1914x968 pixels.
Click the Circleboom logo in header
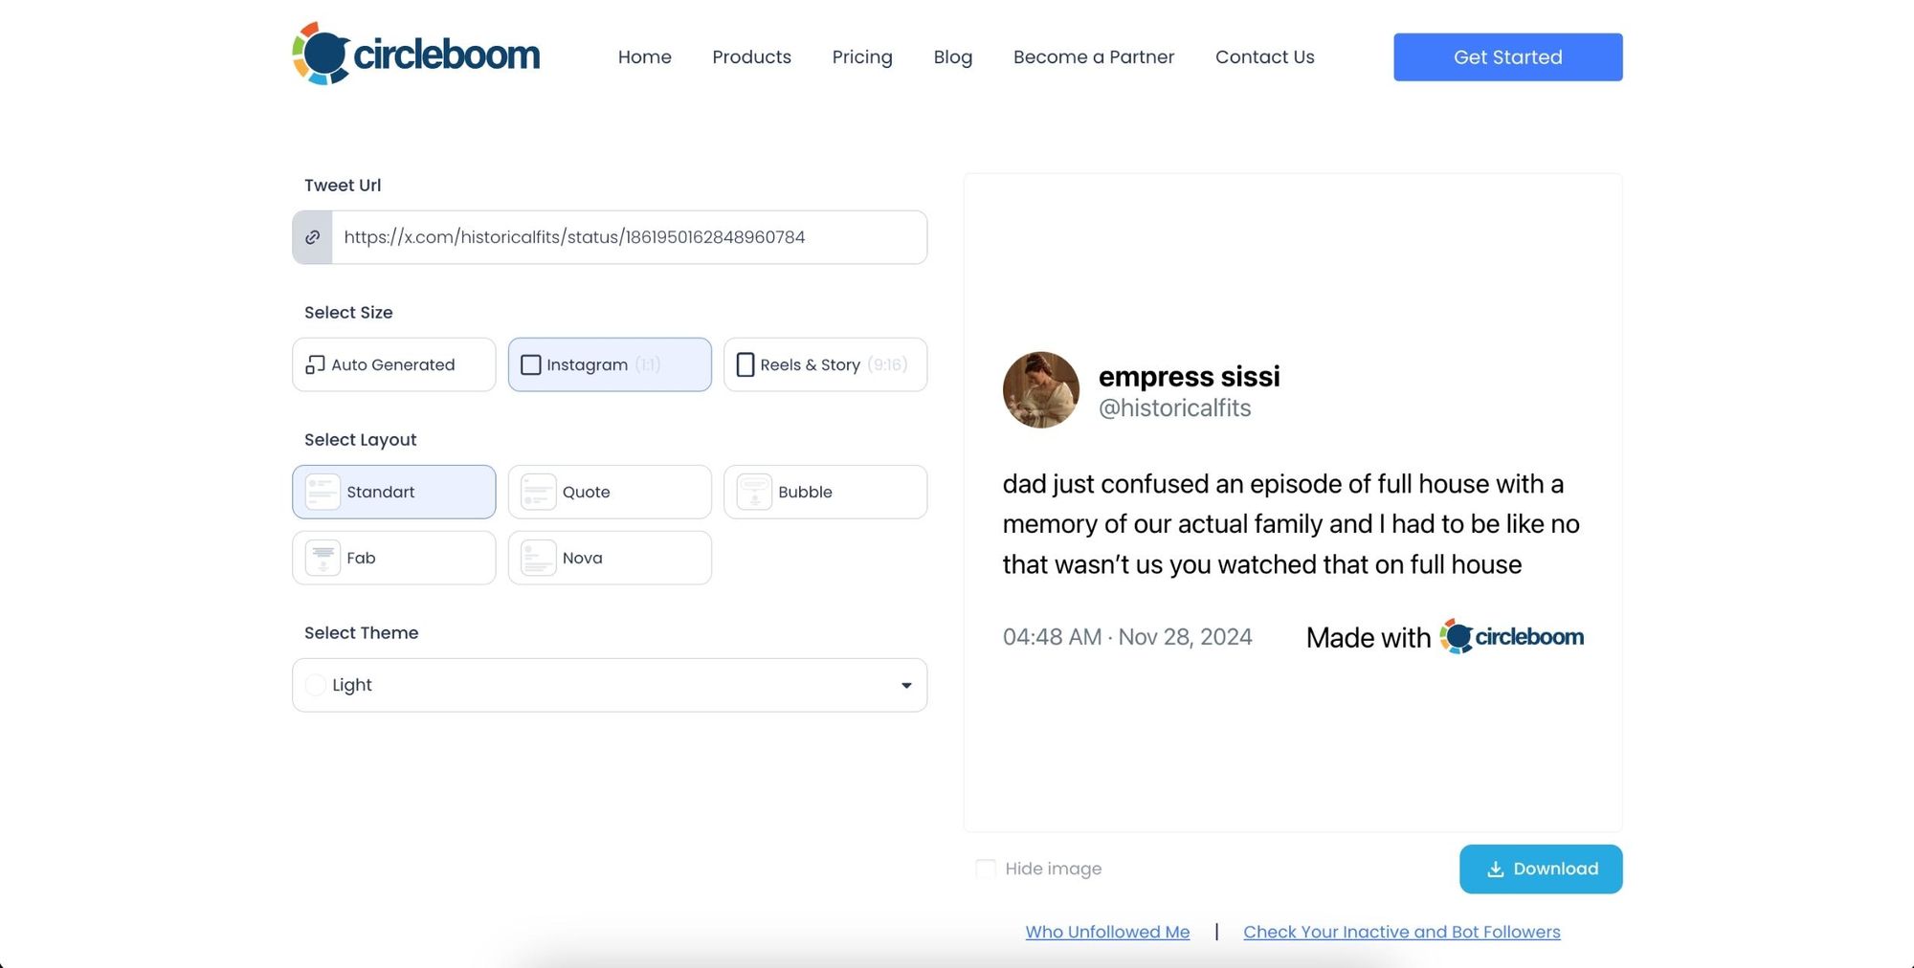tap(416, 54)
